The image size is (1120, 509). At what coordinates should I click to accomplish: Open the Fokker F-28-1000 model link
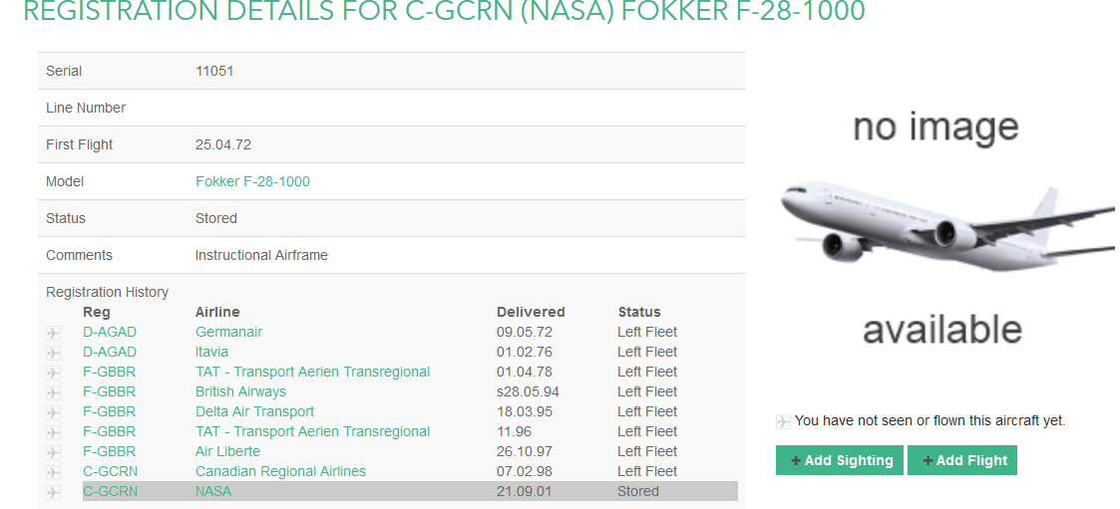pyautogui.click(x=252, y=181)
